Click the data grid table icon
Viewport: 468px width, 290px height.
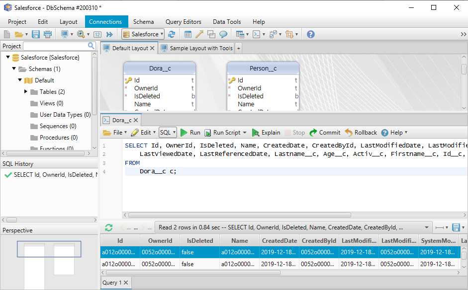(x=240, y=34)
